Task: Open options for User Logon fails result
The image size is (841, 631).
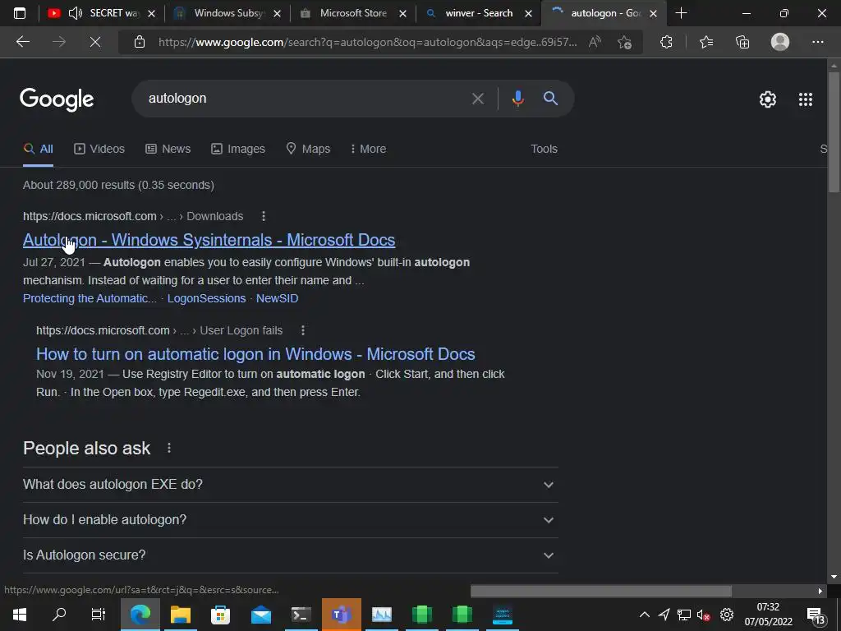Action: (x=303, y=330)
